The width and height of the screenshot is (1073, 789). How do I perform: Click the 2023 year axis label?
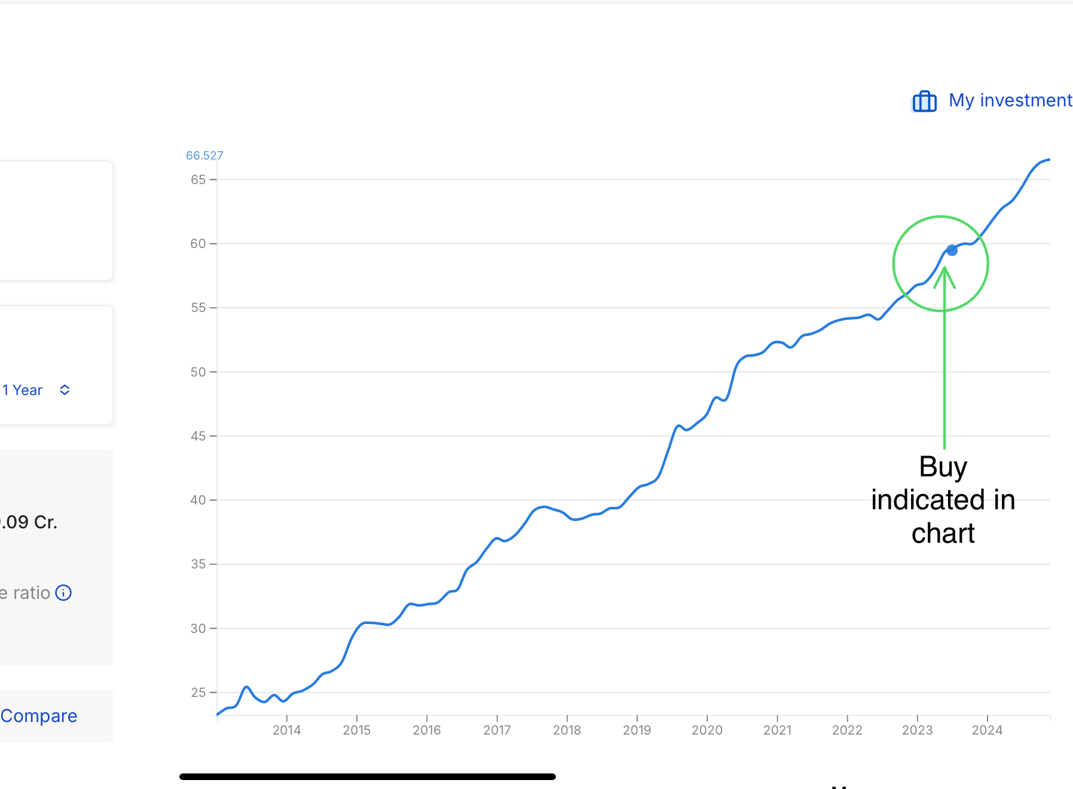tap(917, 730)
